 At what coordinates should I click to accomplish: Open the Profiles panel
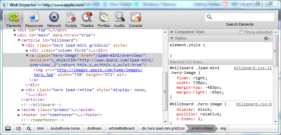(104, 20)
